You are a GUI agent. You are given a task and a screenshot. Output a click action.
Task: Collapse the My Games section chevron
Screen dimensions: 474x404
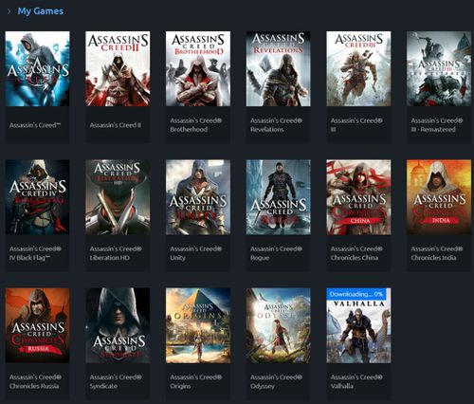(x=9, y=11)
